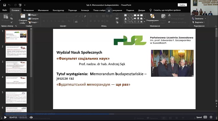Click the Увійти sign-in button
218x121 pixels.
point(182,5)
